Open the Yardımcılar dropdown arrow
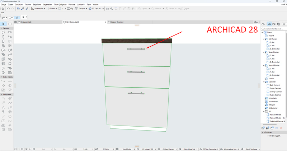The width and height of the screenshot is (287, 151). coord(44,9)
